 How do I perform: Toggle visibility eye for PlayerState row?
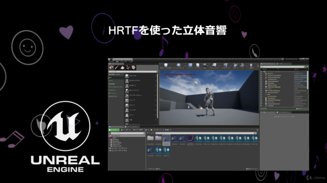click(x=261, y=83)
